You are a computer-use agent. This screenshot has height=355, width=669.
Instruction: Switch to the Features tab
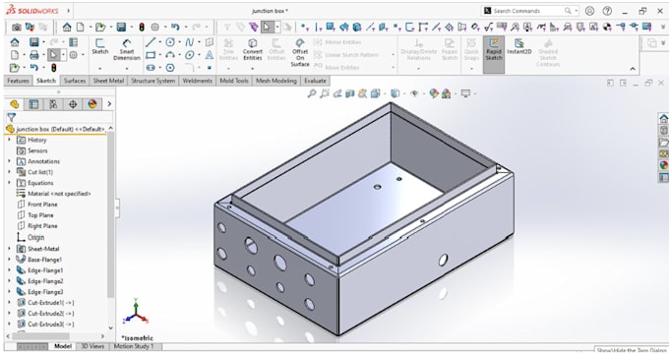[18, 81]
